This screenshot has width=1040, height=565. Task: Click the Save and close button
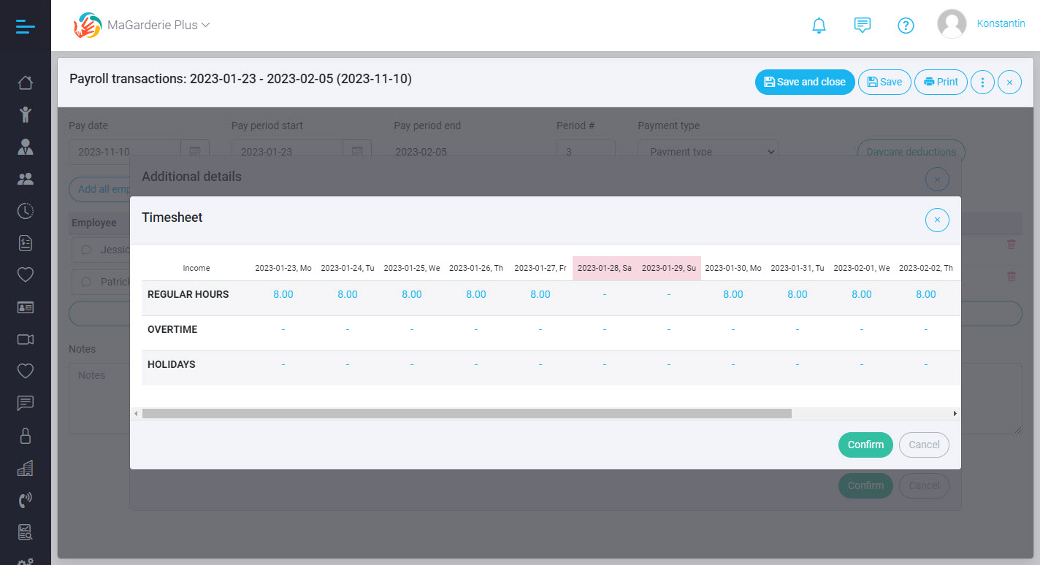pos(805,82)
